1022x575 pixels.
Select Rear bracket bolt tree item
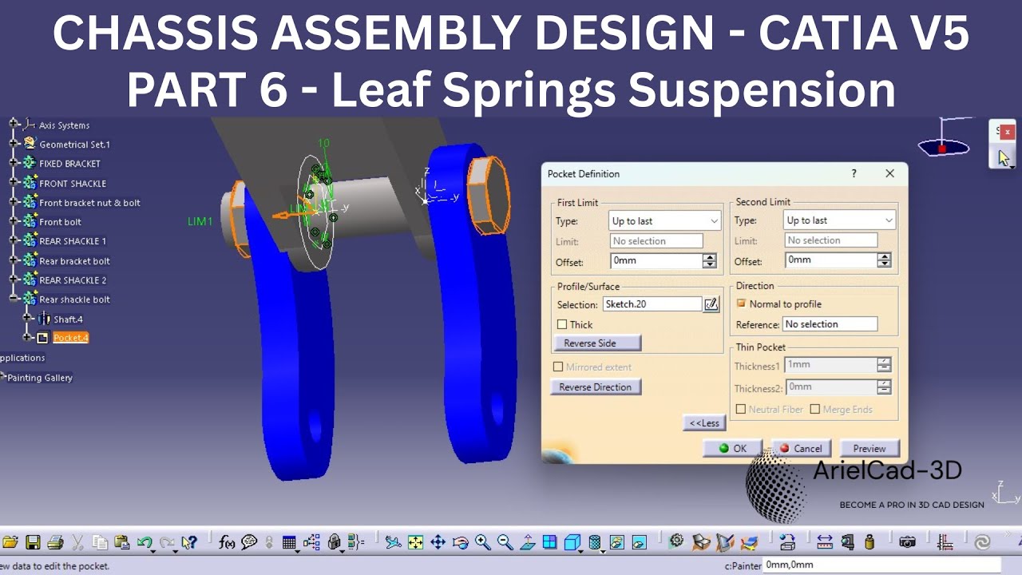click(x=74, y=261)
